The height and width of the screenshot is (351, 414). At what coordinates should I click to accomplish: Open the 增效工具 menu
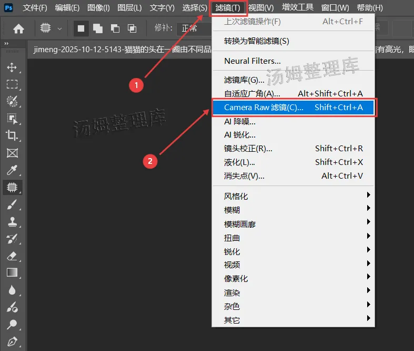[298, 7]
